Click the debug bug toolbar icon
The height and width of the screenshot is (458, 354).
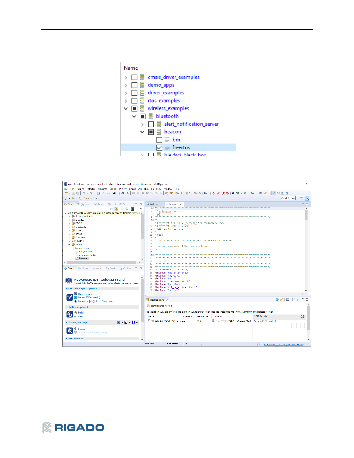233,193
